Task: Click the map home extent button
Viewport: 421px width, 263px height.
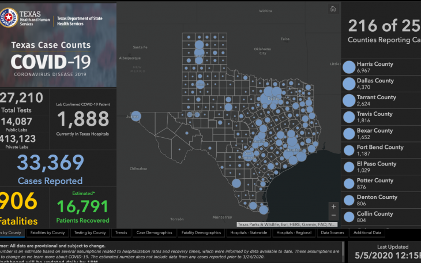Action: pos(333,9)
